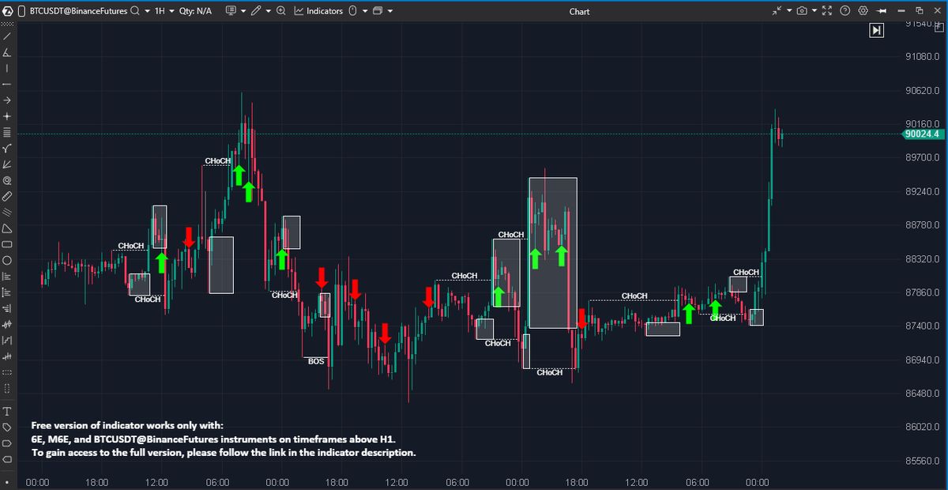Screen dimensions: 948x490
Task: Click the application logo icon
Action: pyautogui.click(x=7, y=11)
